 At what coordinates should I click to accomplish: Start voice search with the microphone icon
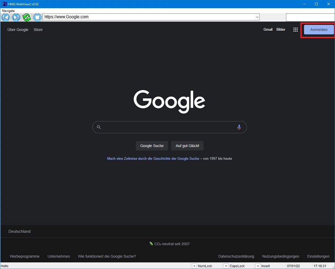coord(239,127)
